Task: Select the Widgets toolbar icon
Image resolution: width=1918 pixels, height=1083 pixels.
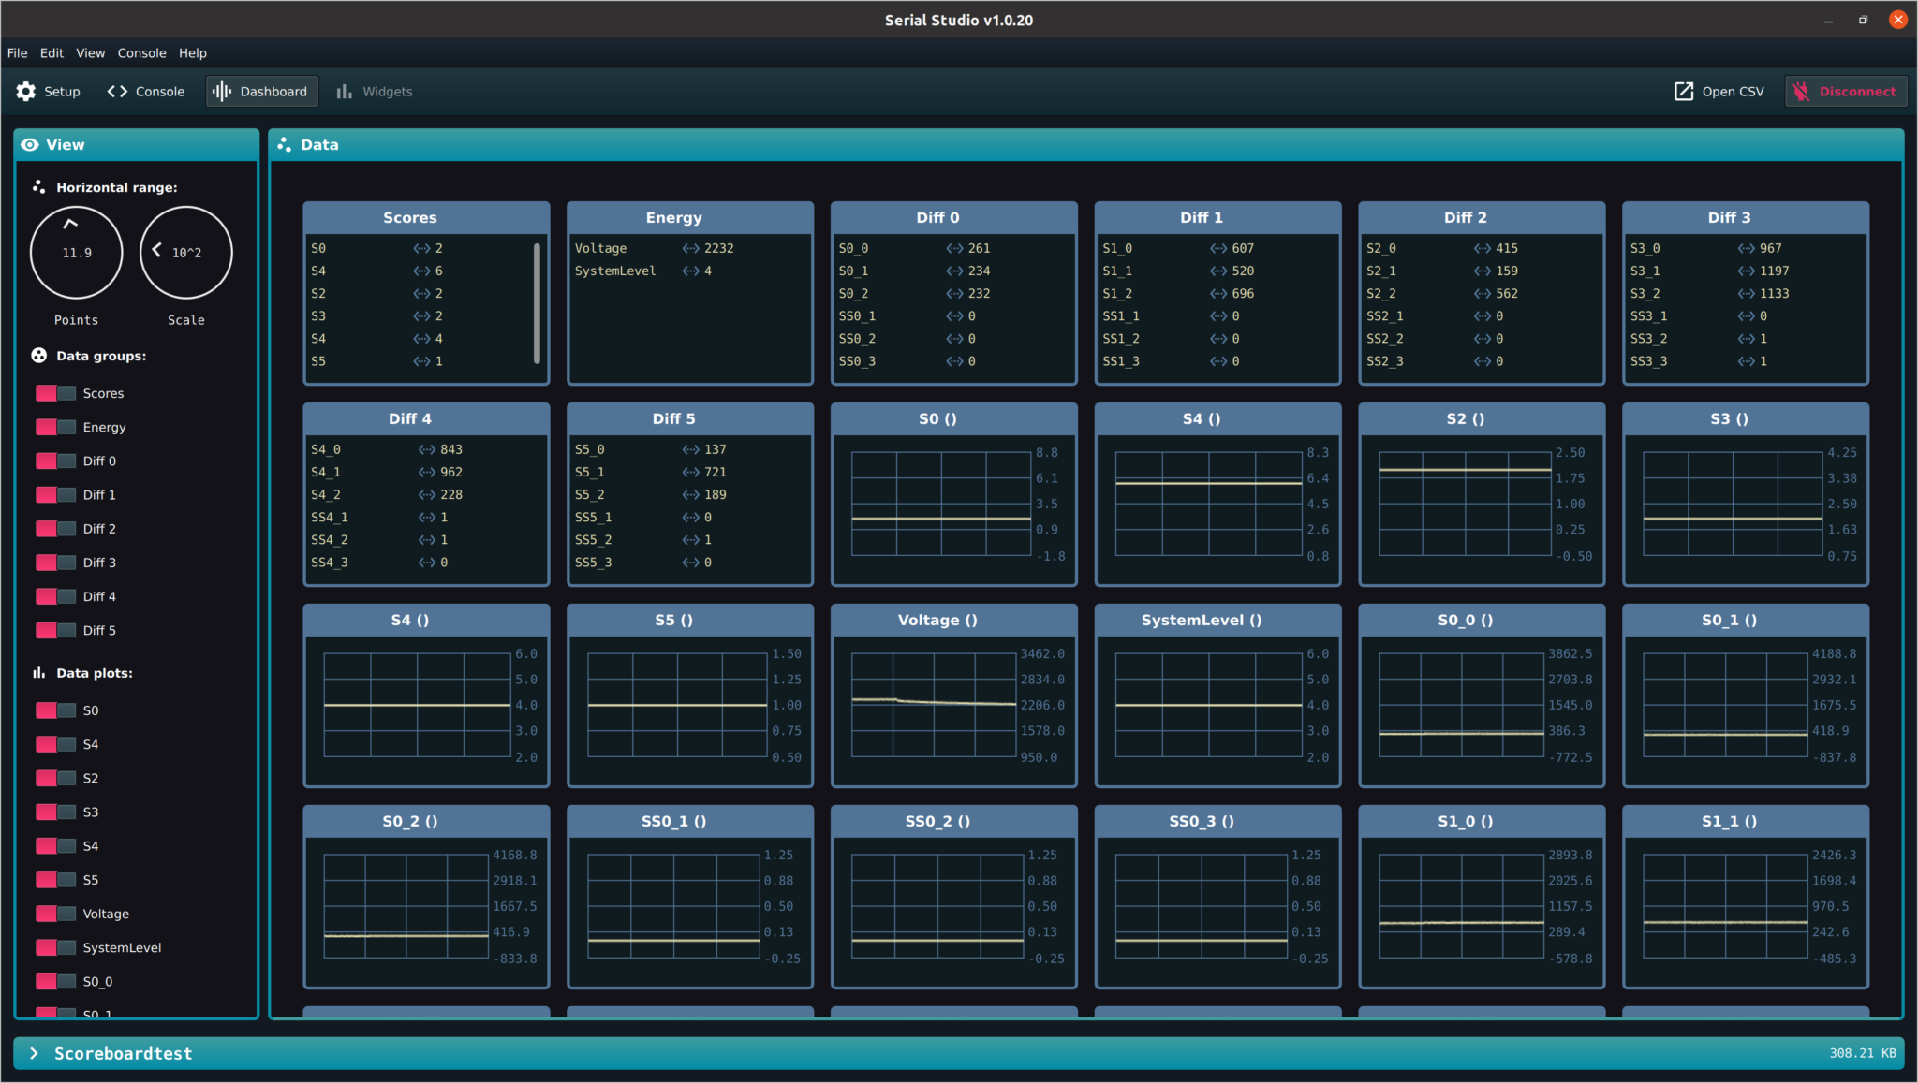Action: (346, 91)
